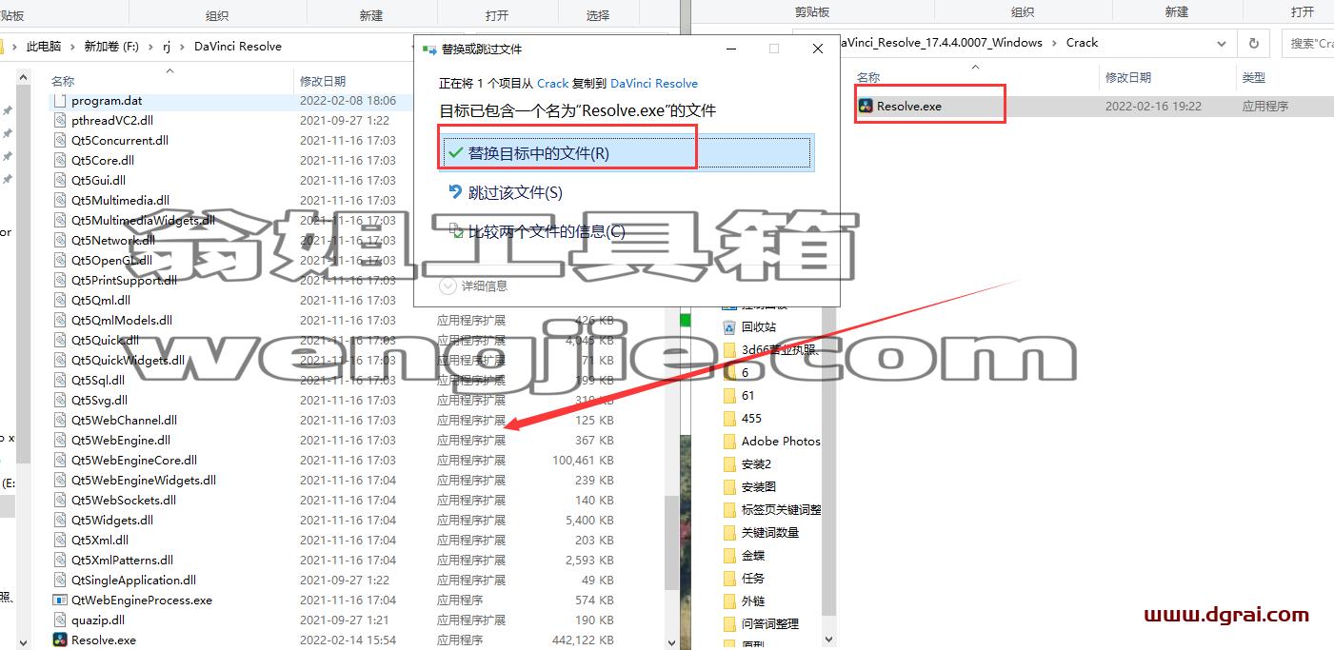Select Qt5Gui.dll file
Screen dimensions: 1334x650
[x=98, y=181]
